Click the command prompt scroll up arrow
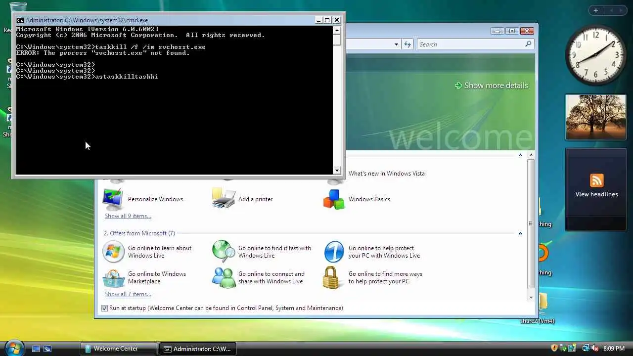633x356 pixels. click(337, 30)
